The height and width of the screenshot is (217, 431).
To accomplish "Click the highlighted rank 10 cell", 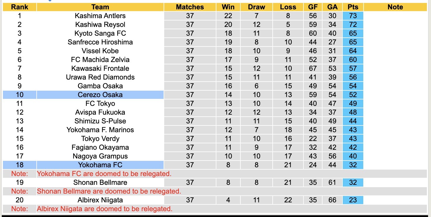I will [x=19, y=95].
